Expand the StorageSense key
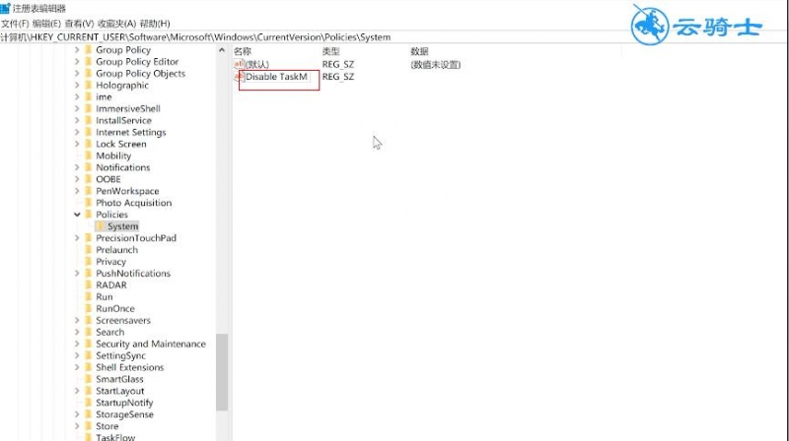This screenshot has height=441, width=789. pyautogui.click(x=77, y=414)
